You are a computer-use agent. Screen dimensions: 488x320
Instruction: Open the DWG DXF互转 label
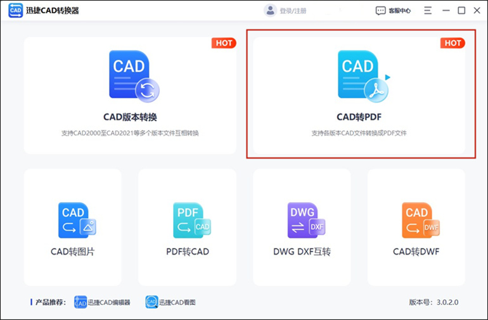click(302, 252)
